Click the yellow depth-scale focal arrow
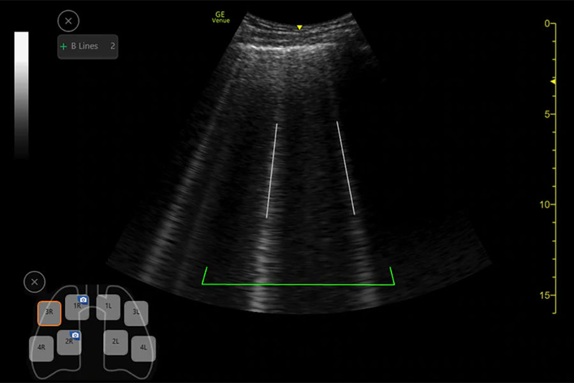Viewport: 574px width, 383px height. click(x=553, y=82)
